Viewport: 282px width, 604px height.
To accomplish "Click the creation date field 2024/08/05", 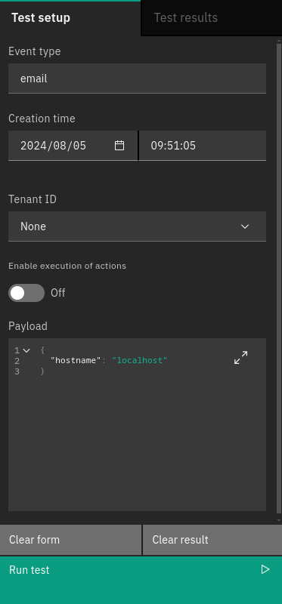I will click(73, 146).
